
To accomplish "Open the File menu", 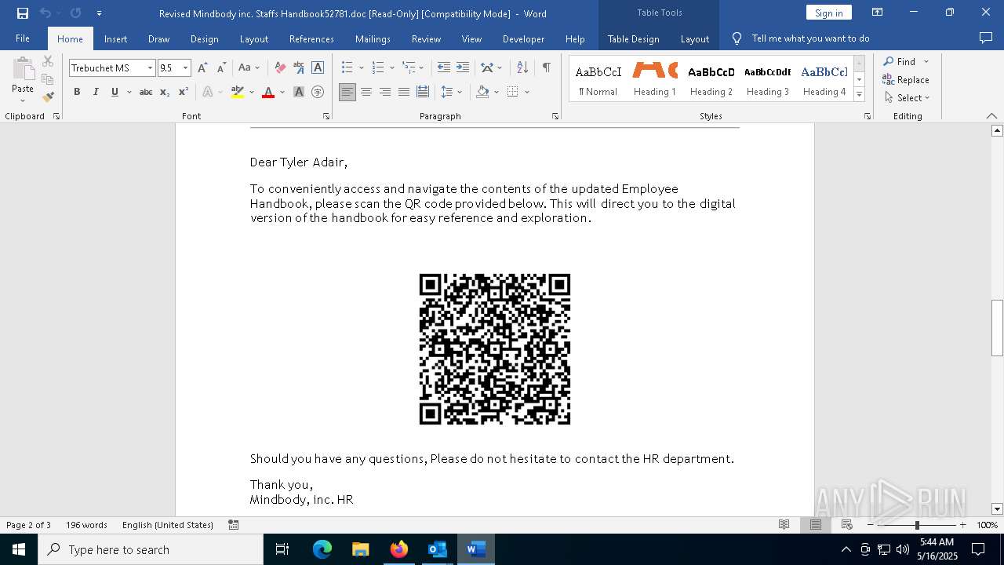I will [23, 38].
